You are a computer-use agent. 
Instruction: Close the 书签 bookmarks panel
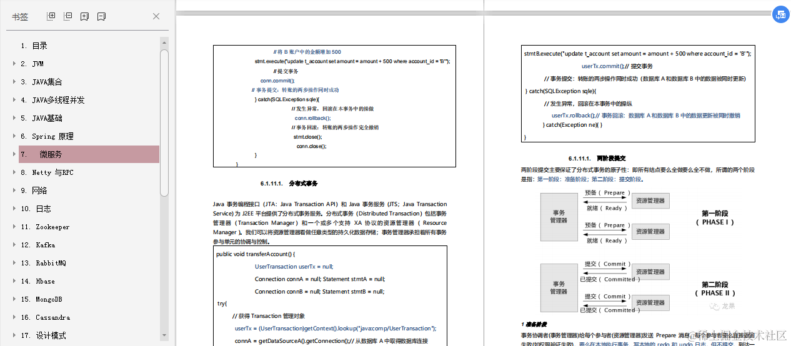(x=156, y=16)
